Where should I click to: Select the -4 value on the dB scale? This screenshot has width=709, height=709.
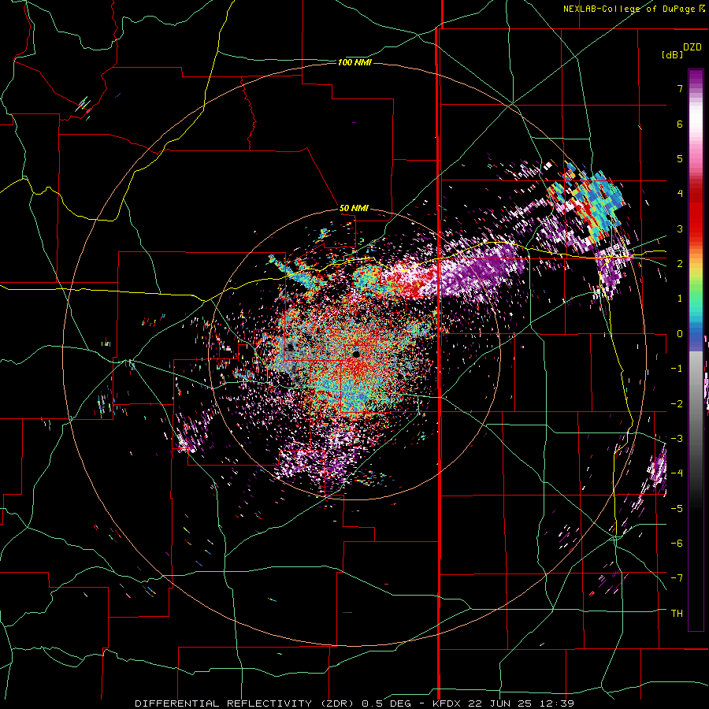(677, 473)
